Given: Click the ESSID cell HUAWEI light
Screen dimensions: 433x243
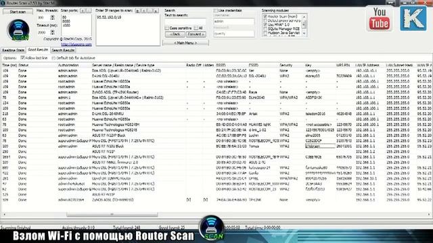Looking at the screenshot, I should [260, 124].
